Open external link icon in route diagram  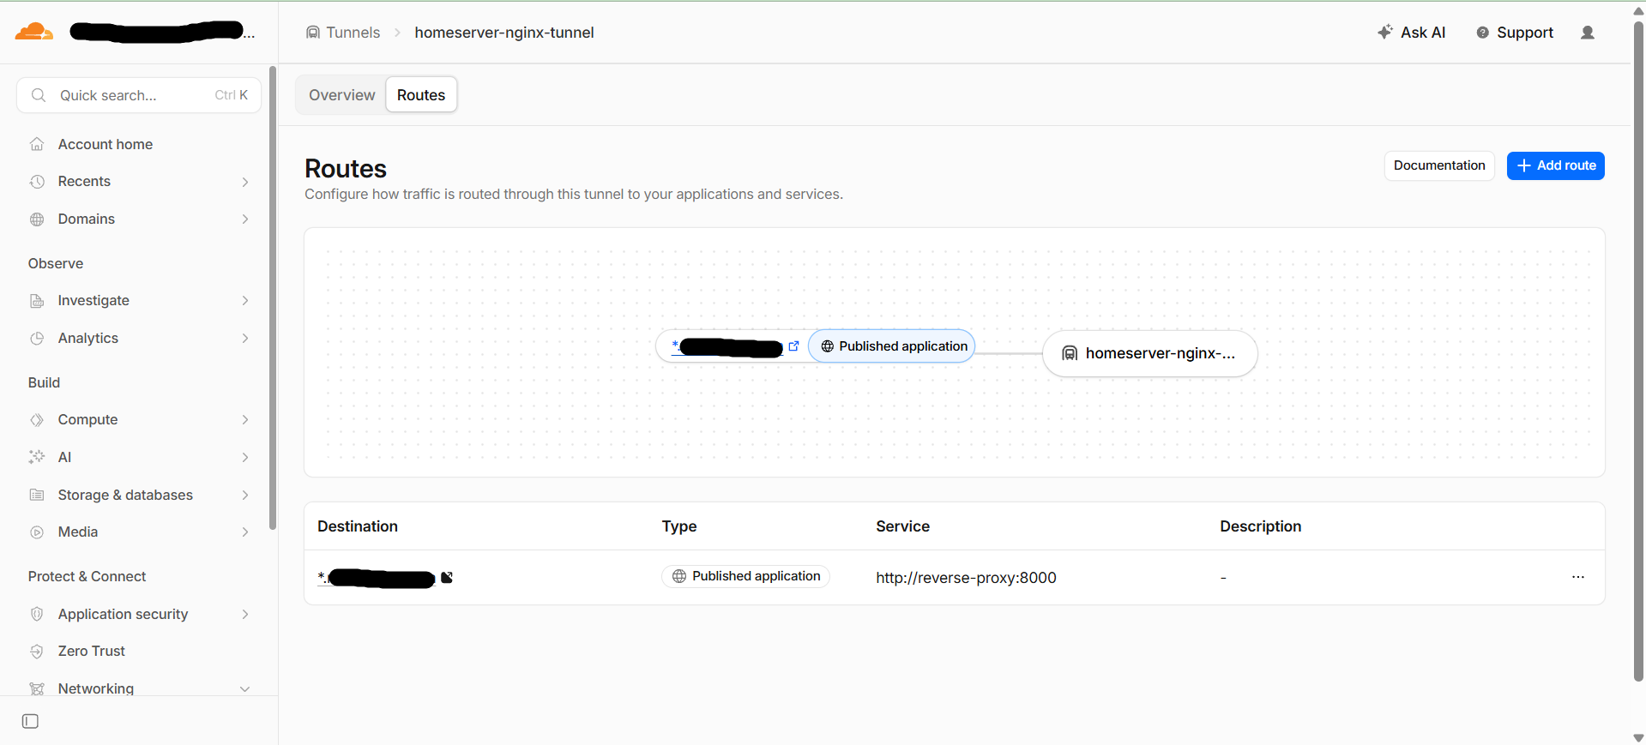[x=793, y=346]
